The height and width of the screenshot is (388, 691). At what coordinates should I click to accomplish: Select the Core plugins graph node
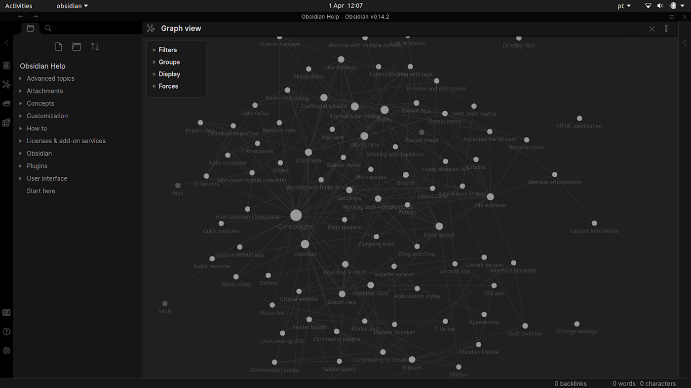point(296,215)
